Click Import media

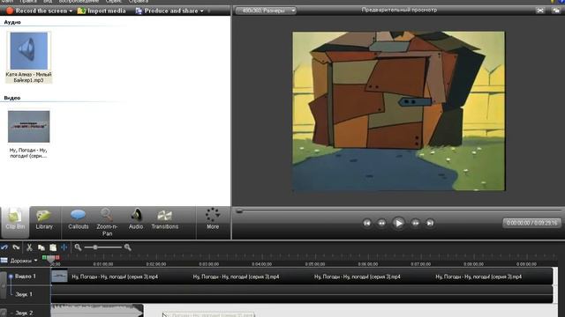pyautogui.click(x=102, y=11)
